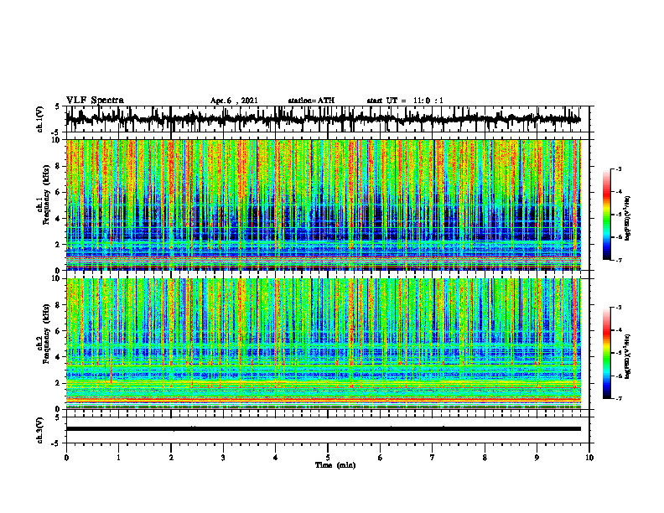Click the date text "Apr. 6 , 2021"
Viewport: 664px width, 513px height.
tap(234, 101)
